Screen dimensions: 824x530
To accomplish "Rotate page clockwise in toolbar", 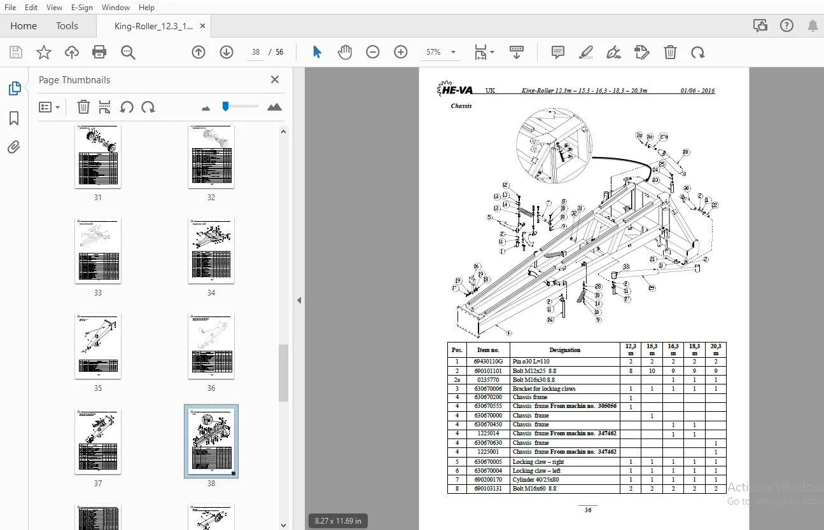I will tap(698, 52).
